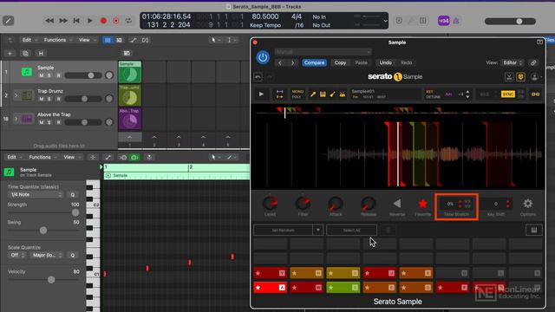Select the guitar bass stem icon
This screenshot has height=312, width=555.
point(332,94)
